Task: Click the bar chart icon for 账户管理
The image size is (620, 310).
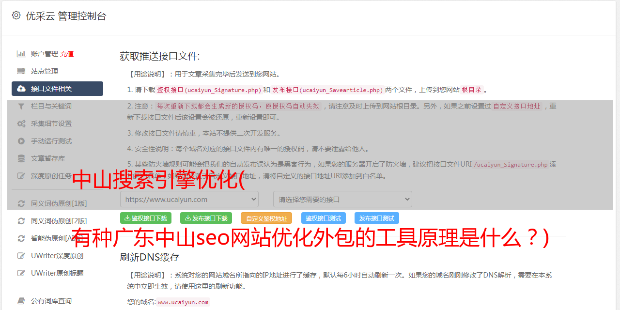Action: click(21, 54)
